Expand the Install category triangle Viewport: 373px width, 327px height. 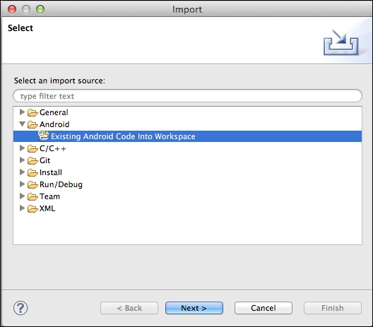point(22,172)
